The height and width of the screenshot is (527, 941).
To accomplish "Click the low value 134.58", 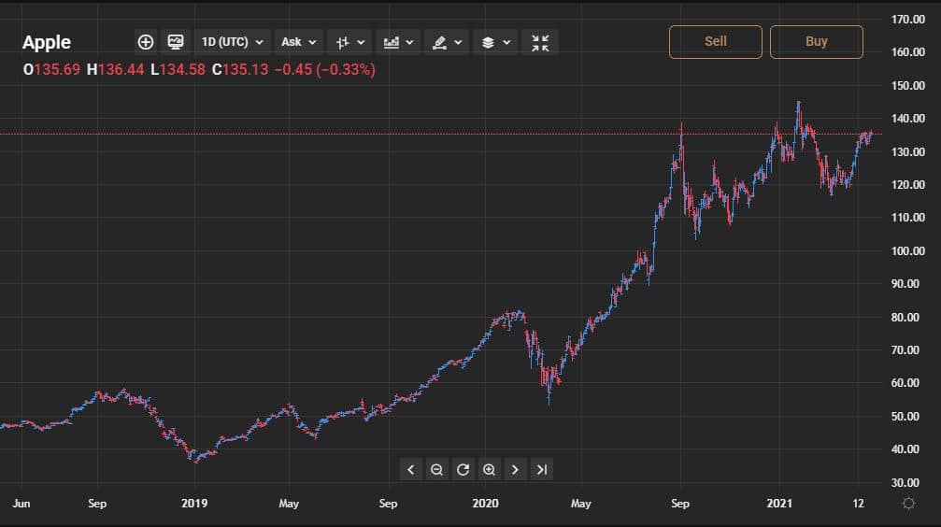I will tap(182, 70).
